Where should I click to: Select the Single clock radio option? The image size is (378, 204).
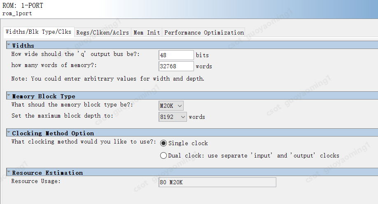coord(163,143)
